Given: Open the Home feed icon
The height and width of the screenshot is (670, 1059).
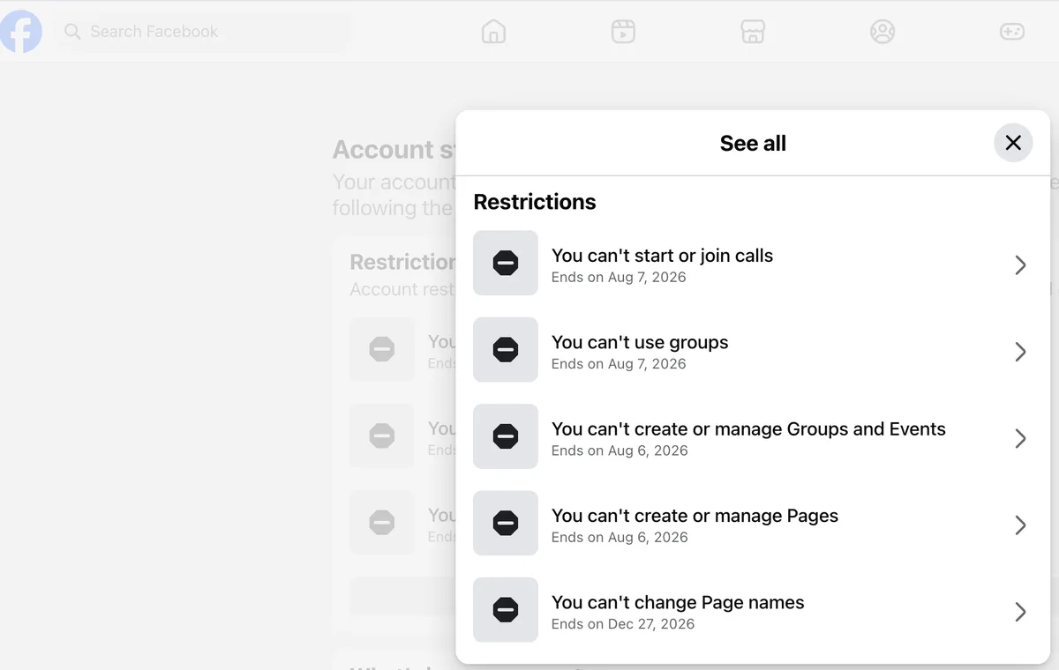Looking at the screenshot, I should point(493,32).
